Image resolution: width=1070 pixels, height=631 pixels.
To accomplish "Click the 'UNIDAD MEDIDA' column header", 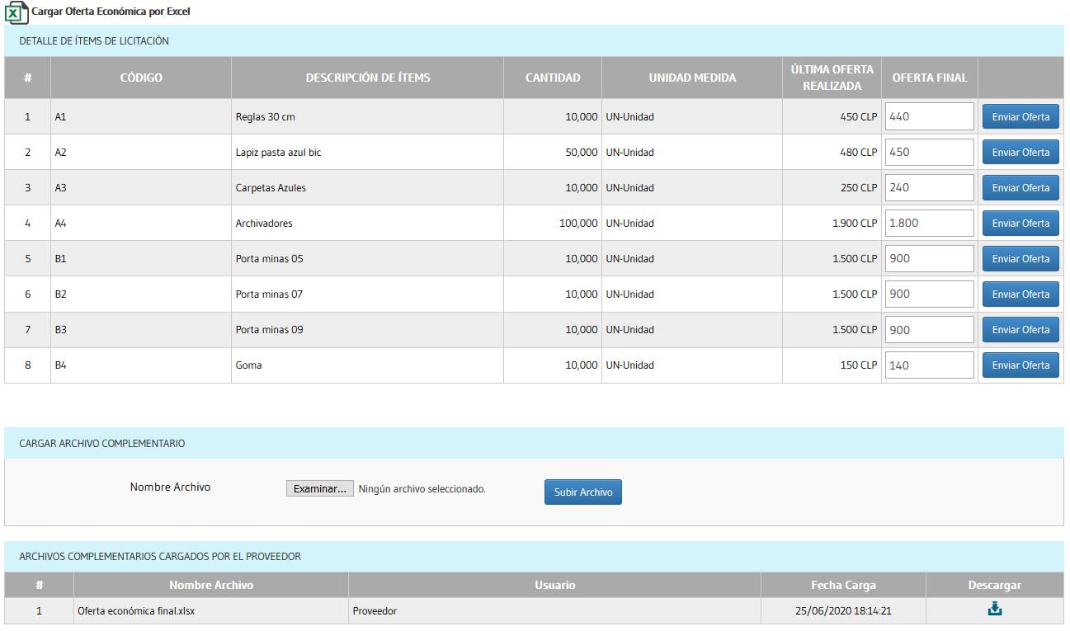I will [x=692, y=78].
